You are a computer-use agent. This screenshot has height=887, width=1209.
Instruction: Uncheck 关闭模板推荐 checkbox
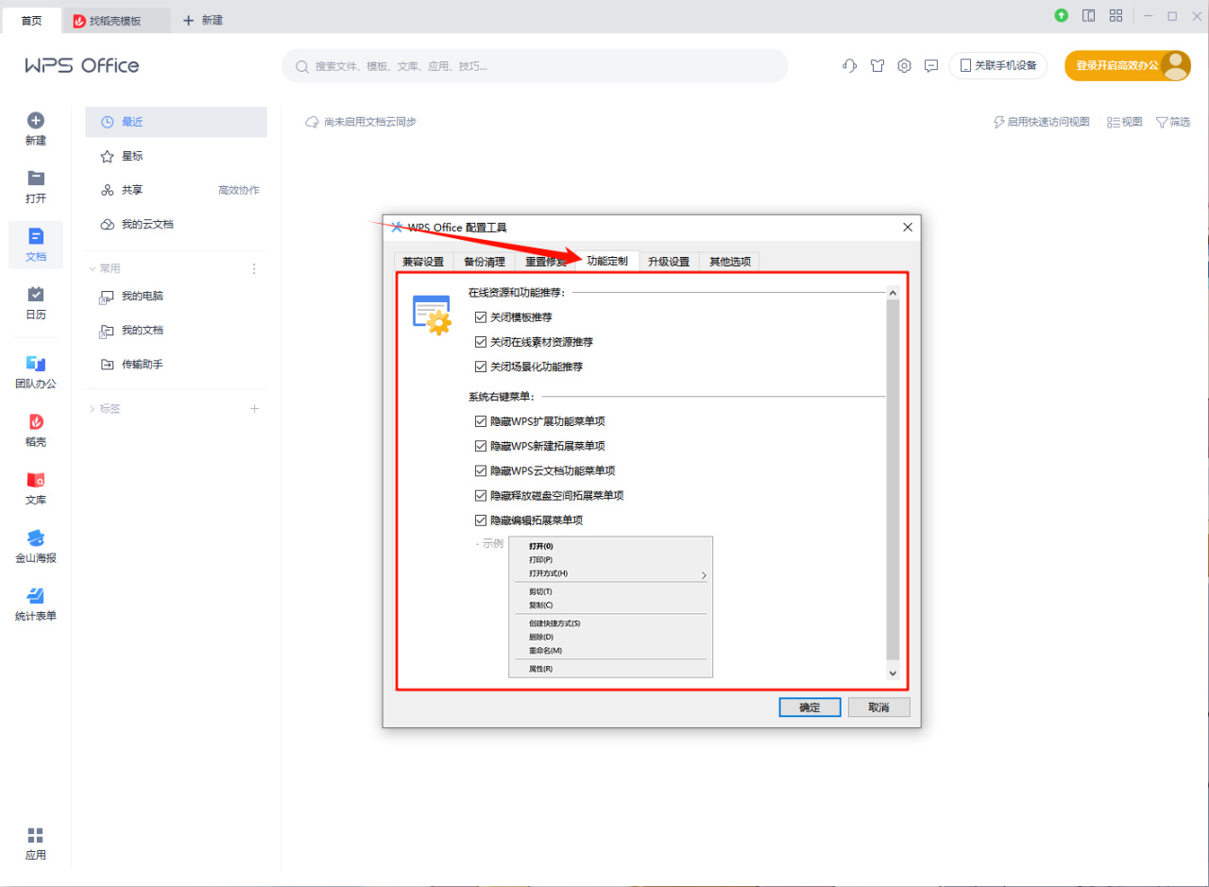[481, 317]
